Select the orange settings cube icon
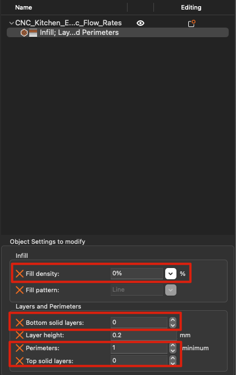Viewport: 236px width, 375px height. pos(24,33)
